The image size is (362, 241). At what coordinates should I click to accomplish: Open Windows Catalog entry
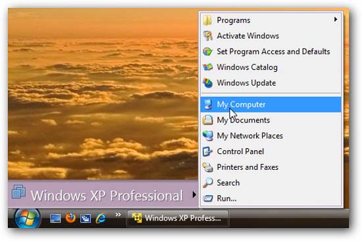pos(271,67)
